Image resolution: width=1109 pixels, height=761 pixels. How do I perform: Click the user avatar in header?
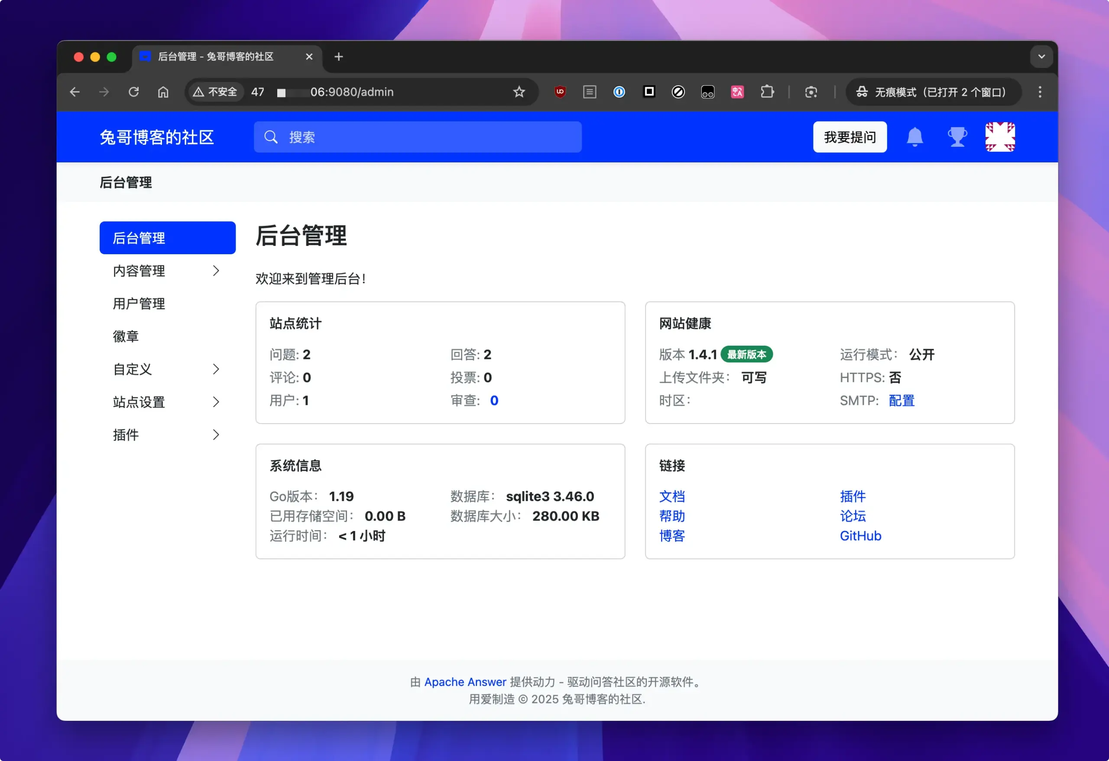[x=1000, y=137]
